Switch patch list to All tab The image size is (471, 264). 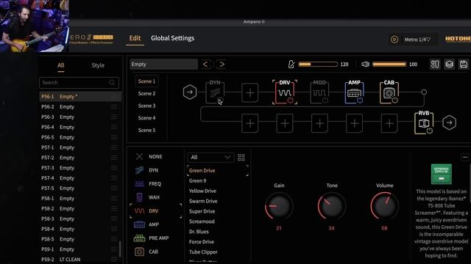61,65
